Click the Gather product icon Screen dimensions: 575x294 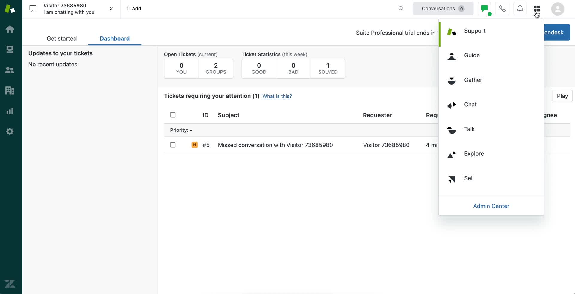(452, 80)
